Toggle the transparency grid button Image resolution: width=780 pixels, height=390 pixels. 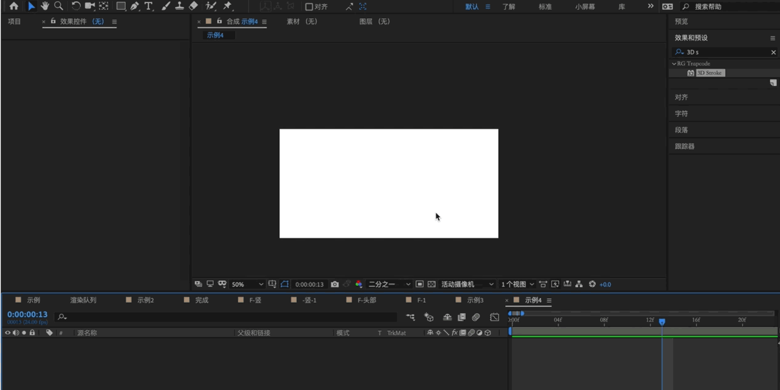(431, 284)
